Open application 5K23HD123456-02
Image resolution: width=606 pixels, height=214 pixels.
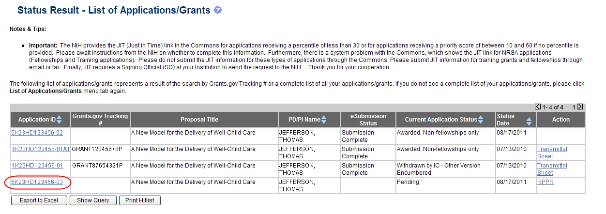coord(37,133)
